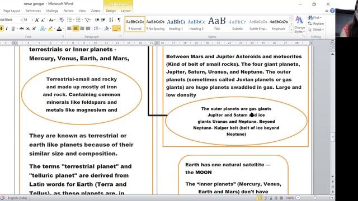Open the Font dialog launcher
This screenshot has width=358, height=201.
point(63,37)
